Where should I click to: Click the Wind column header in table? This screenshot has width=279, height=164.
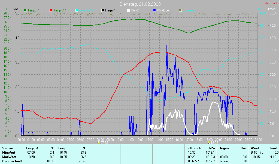tap(254, 148)
